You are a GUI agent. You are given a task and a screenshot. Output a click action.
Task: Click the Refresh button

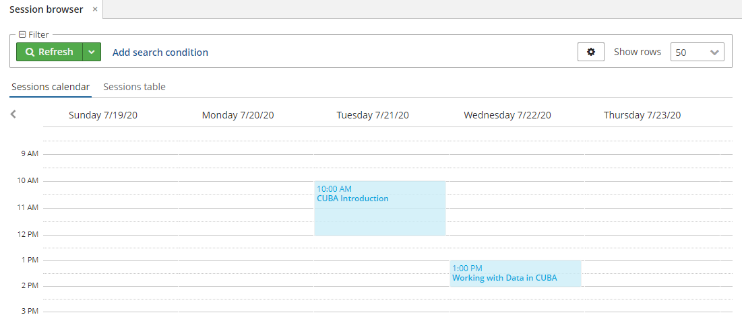(50, 52)
